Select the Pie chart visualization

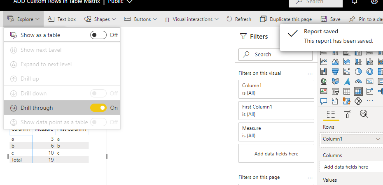(x=358, y=72)
